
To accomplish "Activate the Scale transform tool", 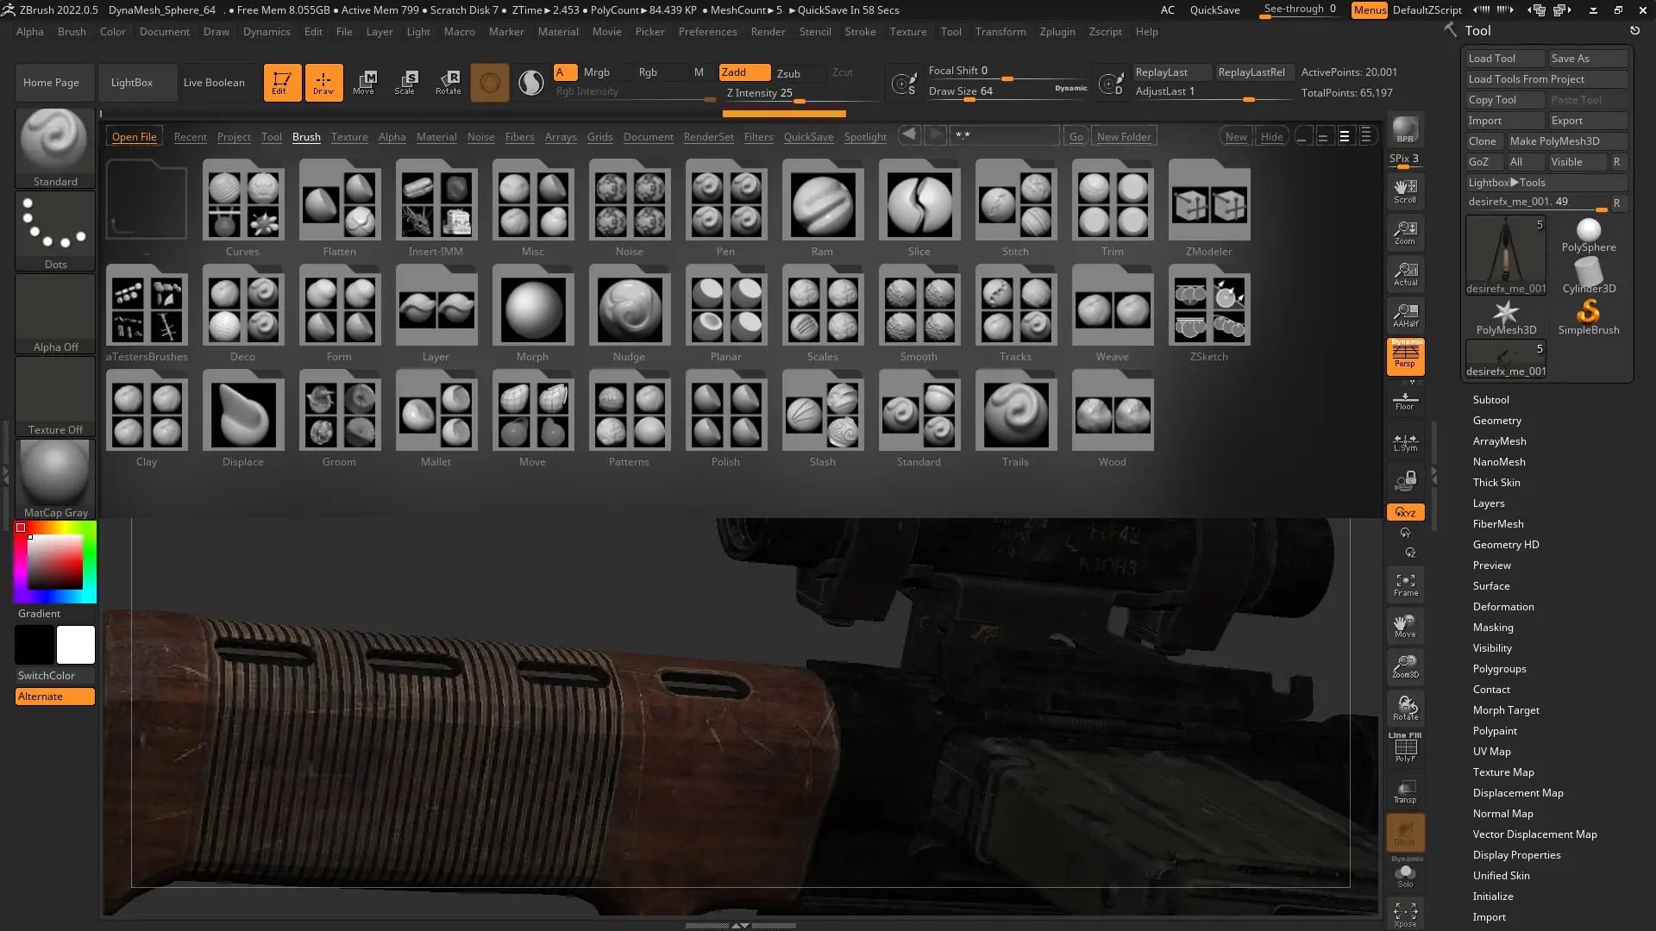I will coord(405,82).
